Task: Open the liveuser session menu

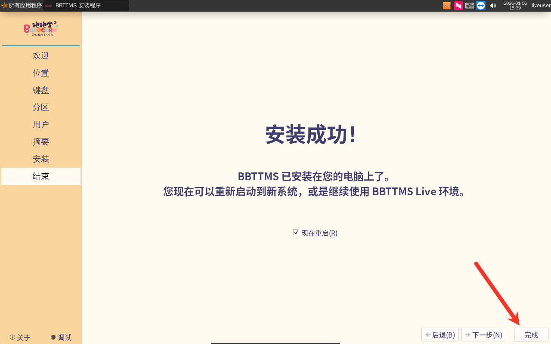Action: click(541, 6)
